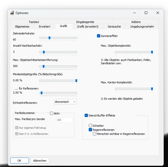Viewport: 168px width, 167px height.
Task: Click the Optionen window app icon
Action: click(x=12, y=13)
